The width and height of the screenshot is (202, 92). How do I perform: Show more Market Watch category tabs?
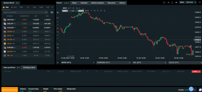[52, 7]
